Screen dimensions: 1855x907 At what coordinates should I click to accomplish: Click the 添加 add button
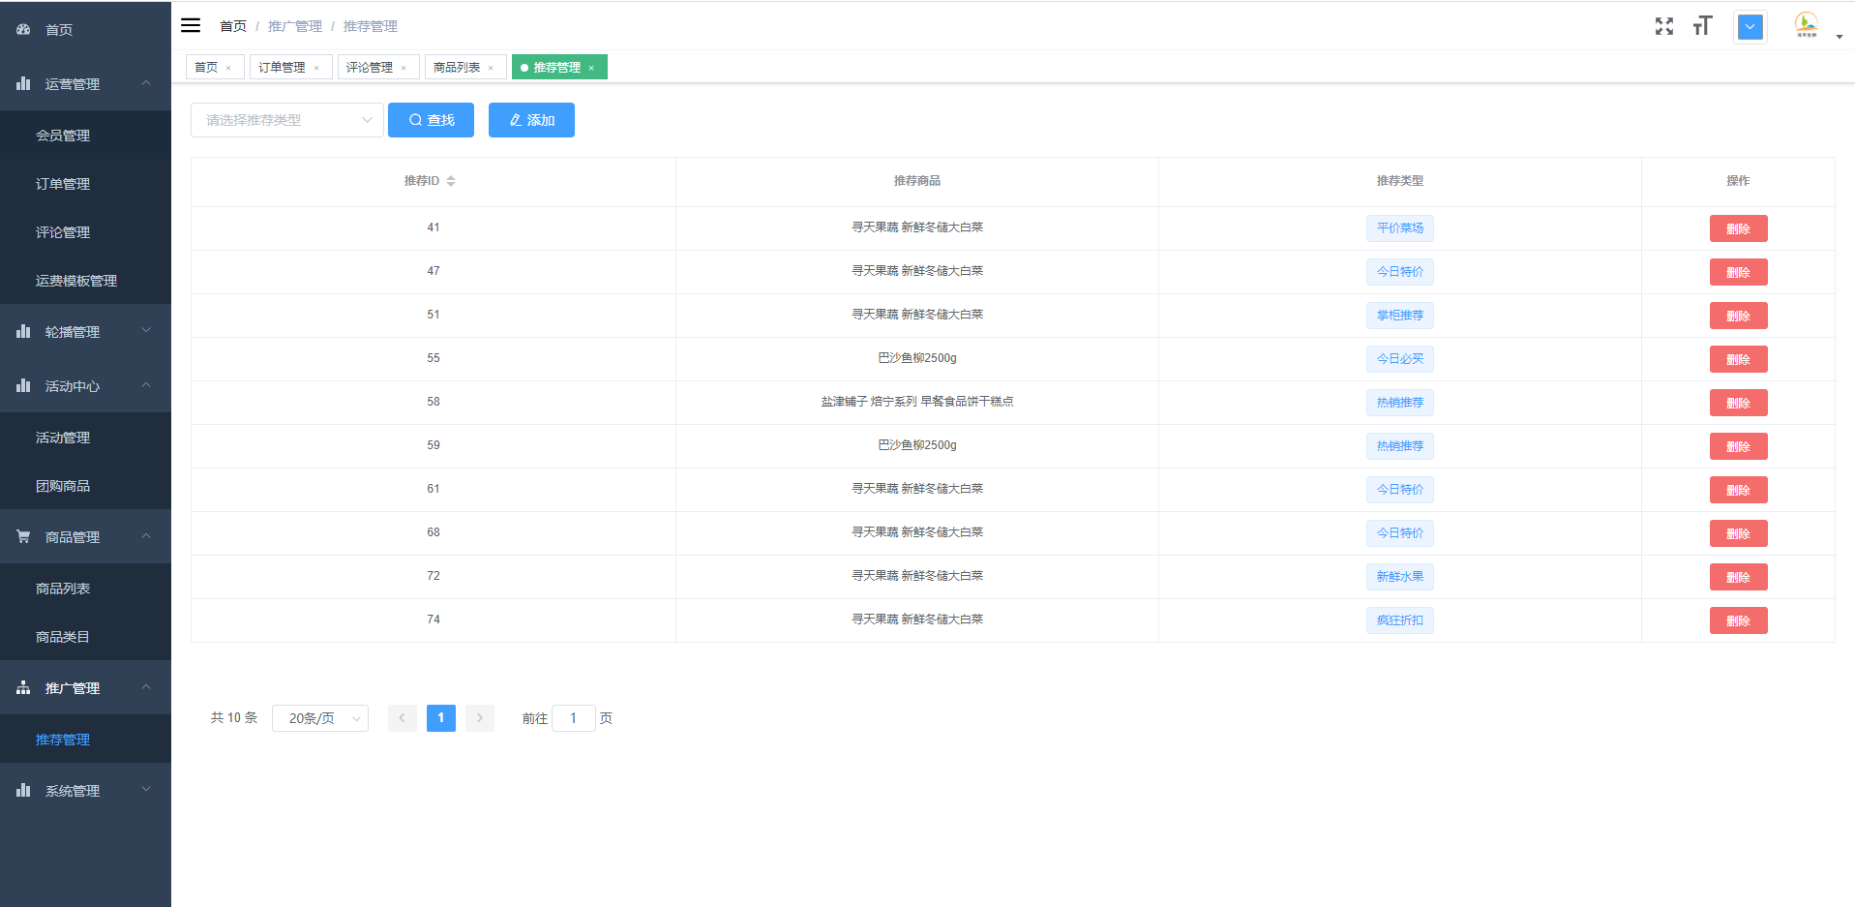(531, 120)
